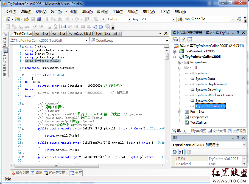Close the active document with tab-bar X
Image resolution: width=249 pixels, height=184 pixels.
[x=166, y=33]
